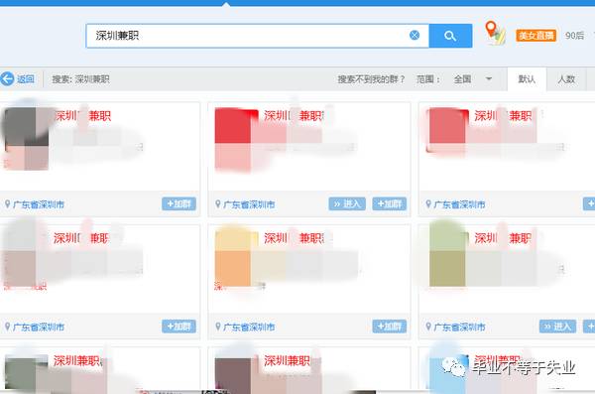Click +加群 beside the top row 进入 button
595x394 pixels.
(x=390, y=204)
